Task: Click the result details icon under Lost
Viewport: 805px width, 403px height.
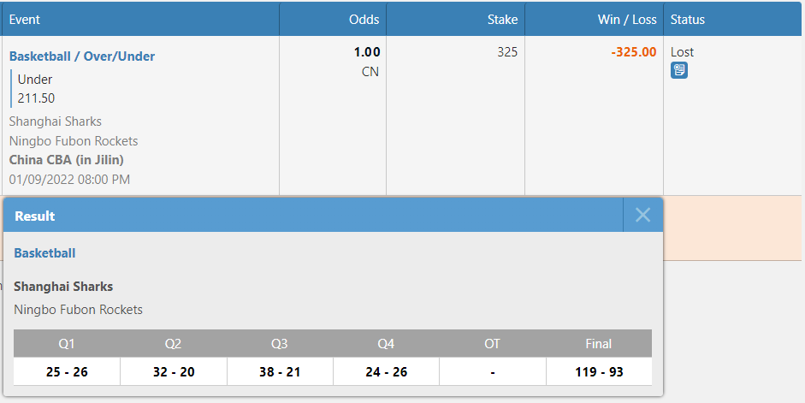Action: [x=679, y=70]
